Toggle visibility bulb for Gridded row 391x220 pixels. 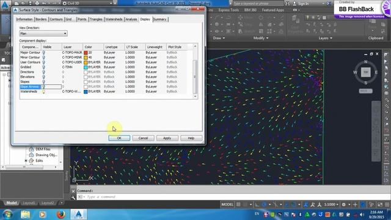[43, 67]
